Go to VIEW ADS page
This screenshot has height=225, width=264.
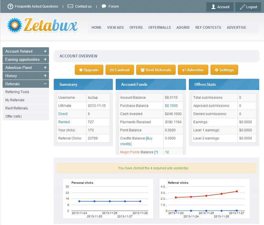[x=115, y=28]
